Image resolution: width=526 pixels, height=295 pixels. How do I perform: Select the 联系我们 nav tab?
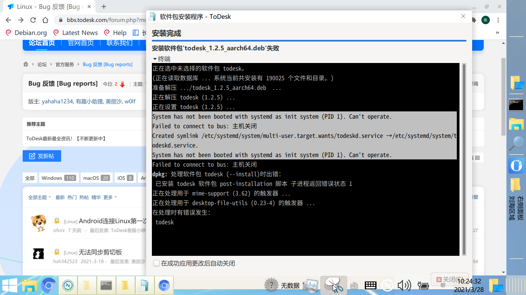pos(120,43)
